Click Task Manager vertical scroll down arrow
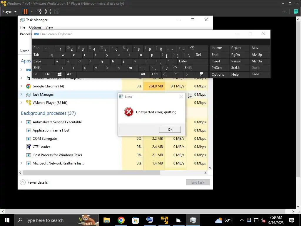Screen dimensions: 301x226 click(x=210, y=167)
